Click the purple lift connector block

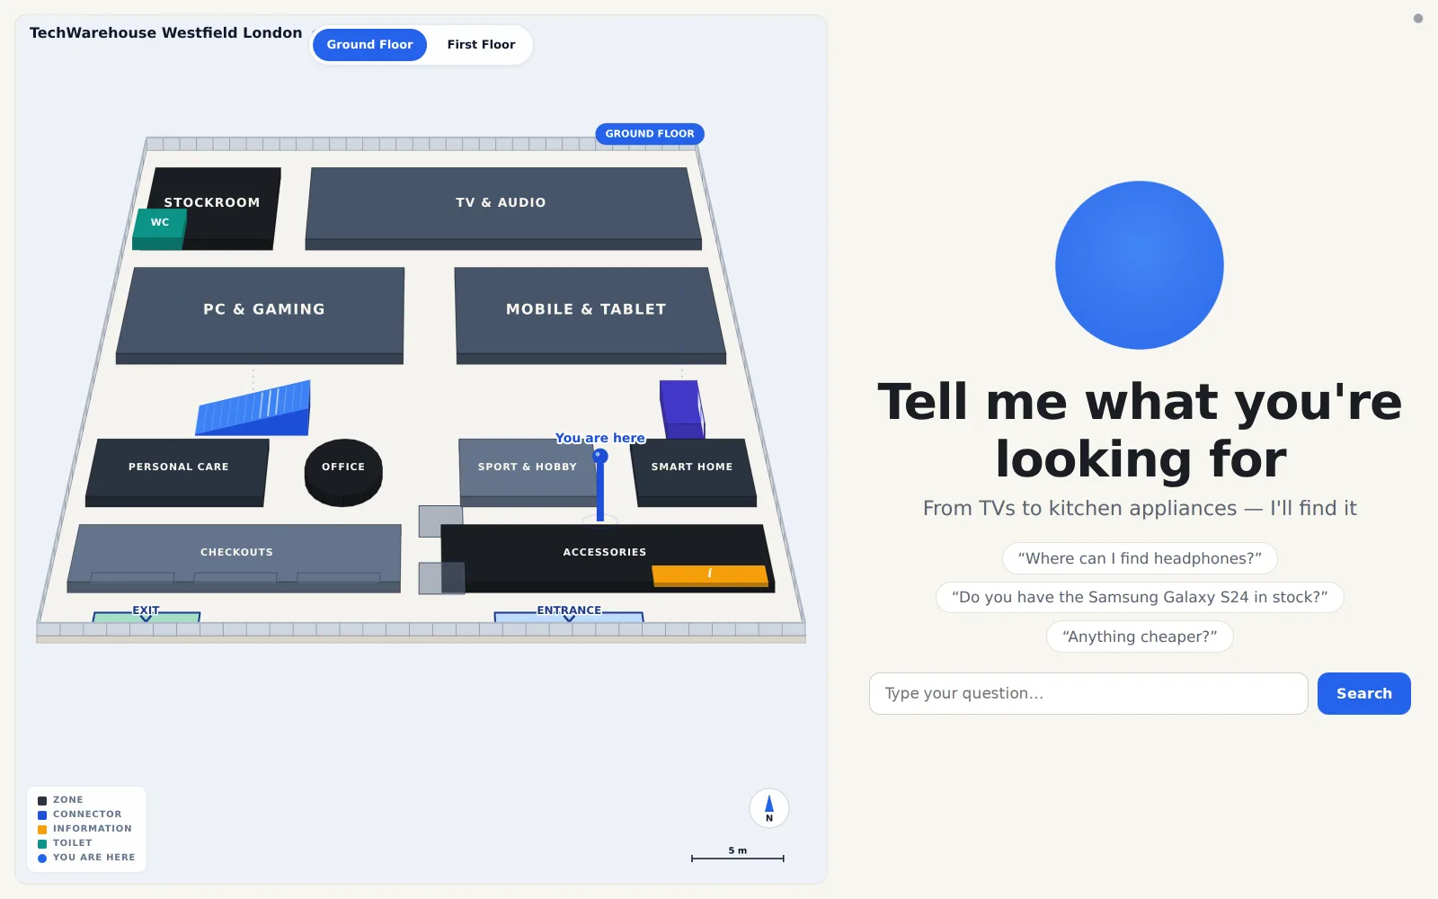click(x=681, y=409)
